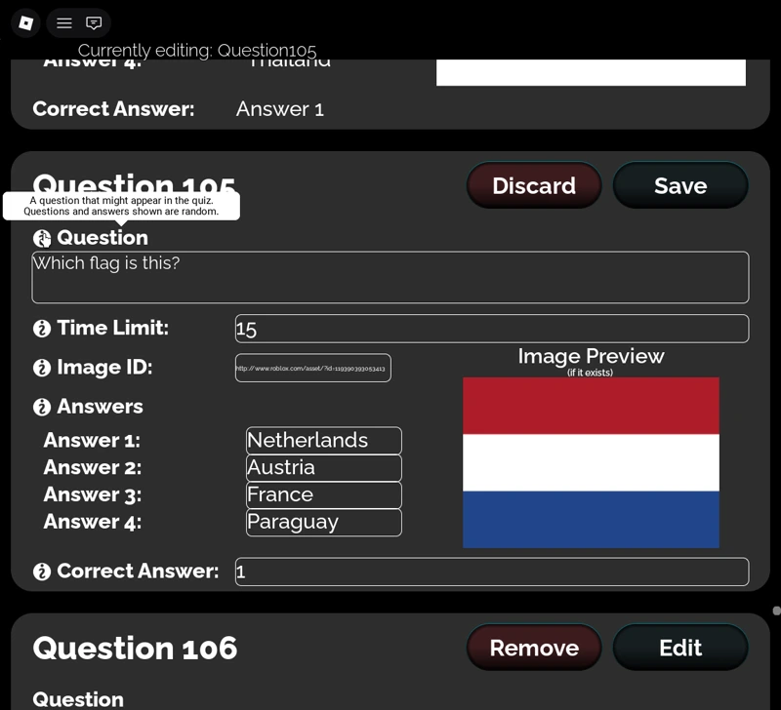Click the flag image preview
781x710 pixels.
[591, 461]
